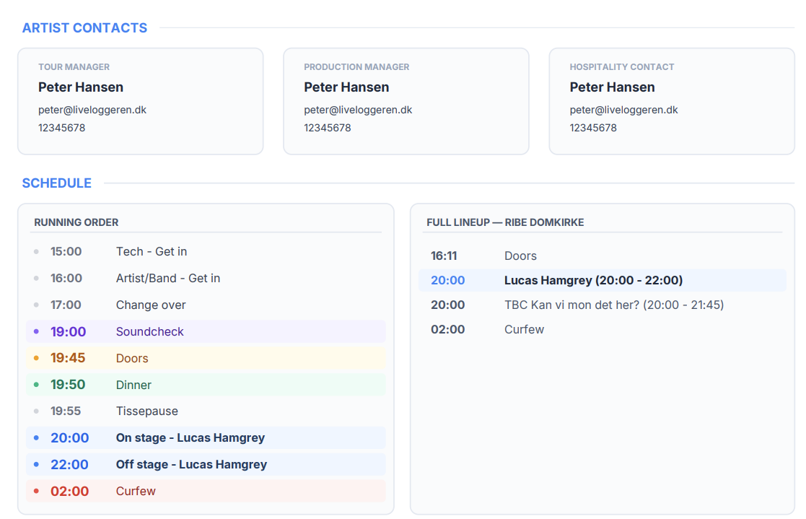806x519 pixels.
Task: Click the Artist Contacts section heading
Action: [x=84, y=28]
